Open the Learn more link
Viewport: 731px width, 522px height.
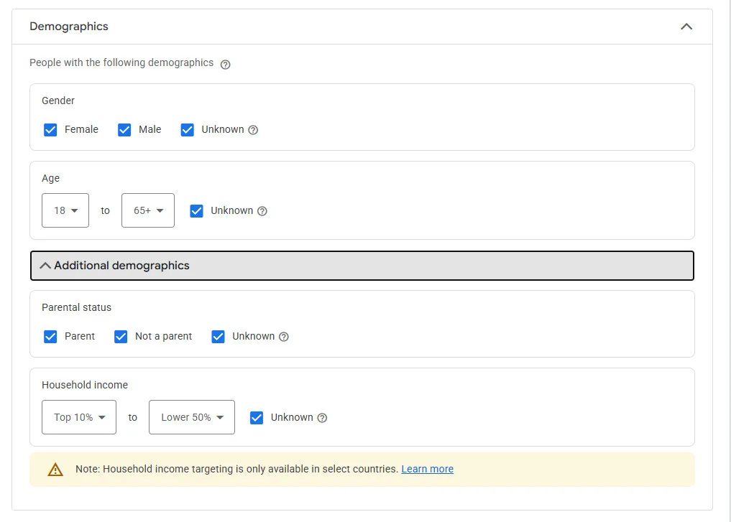tap(427, 469)
